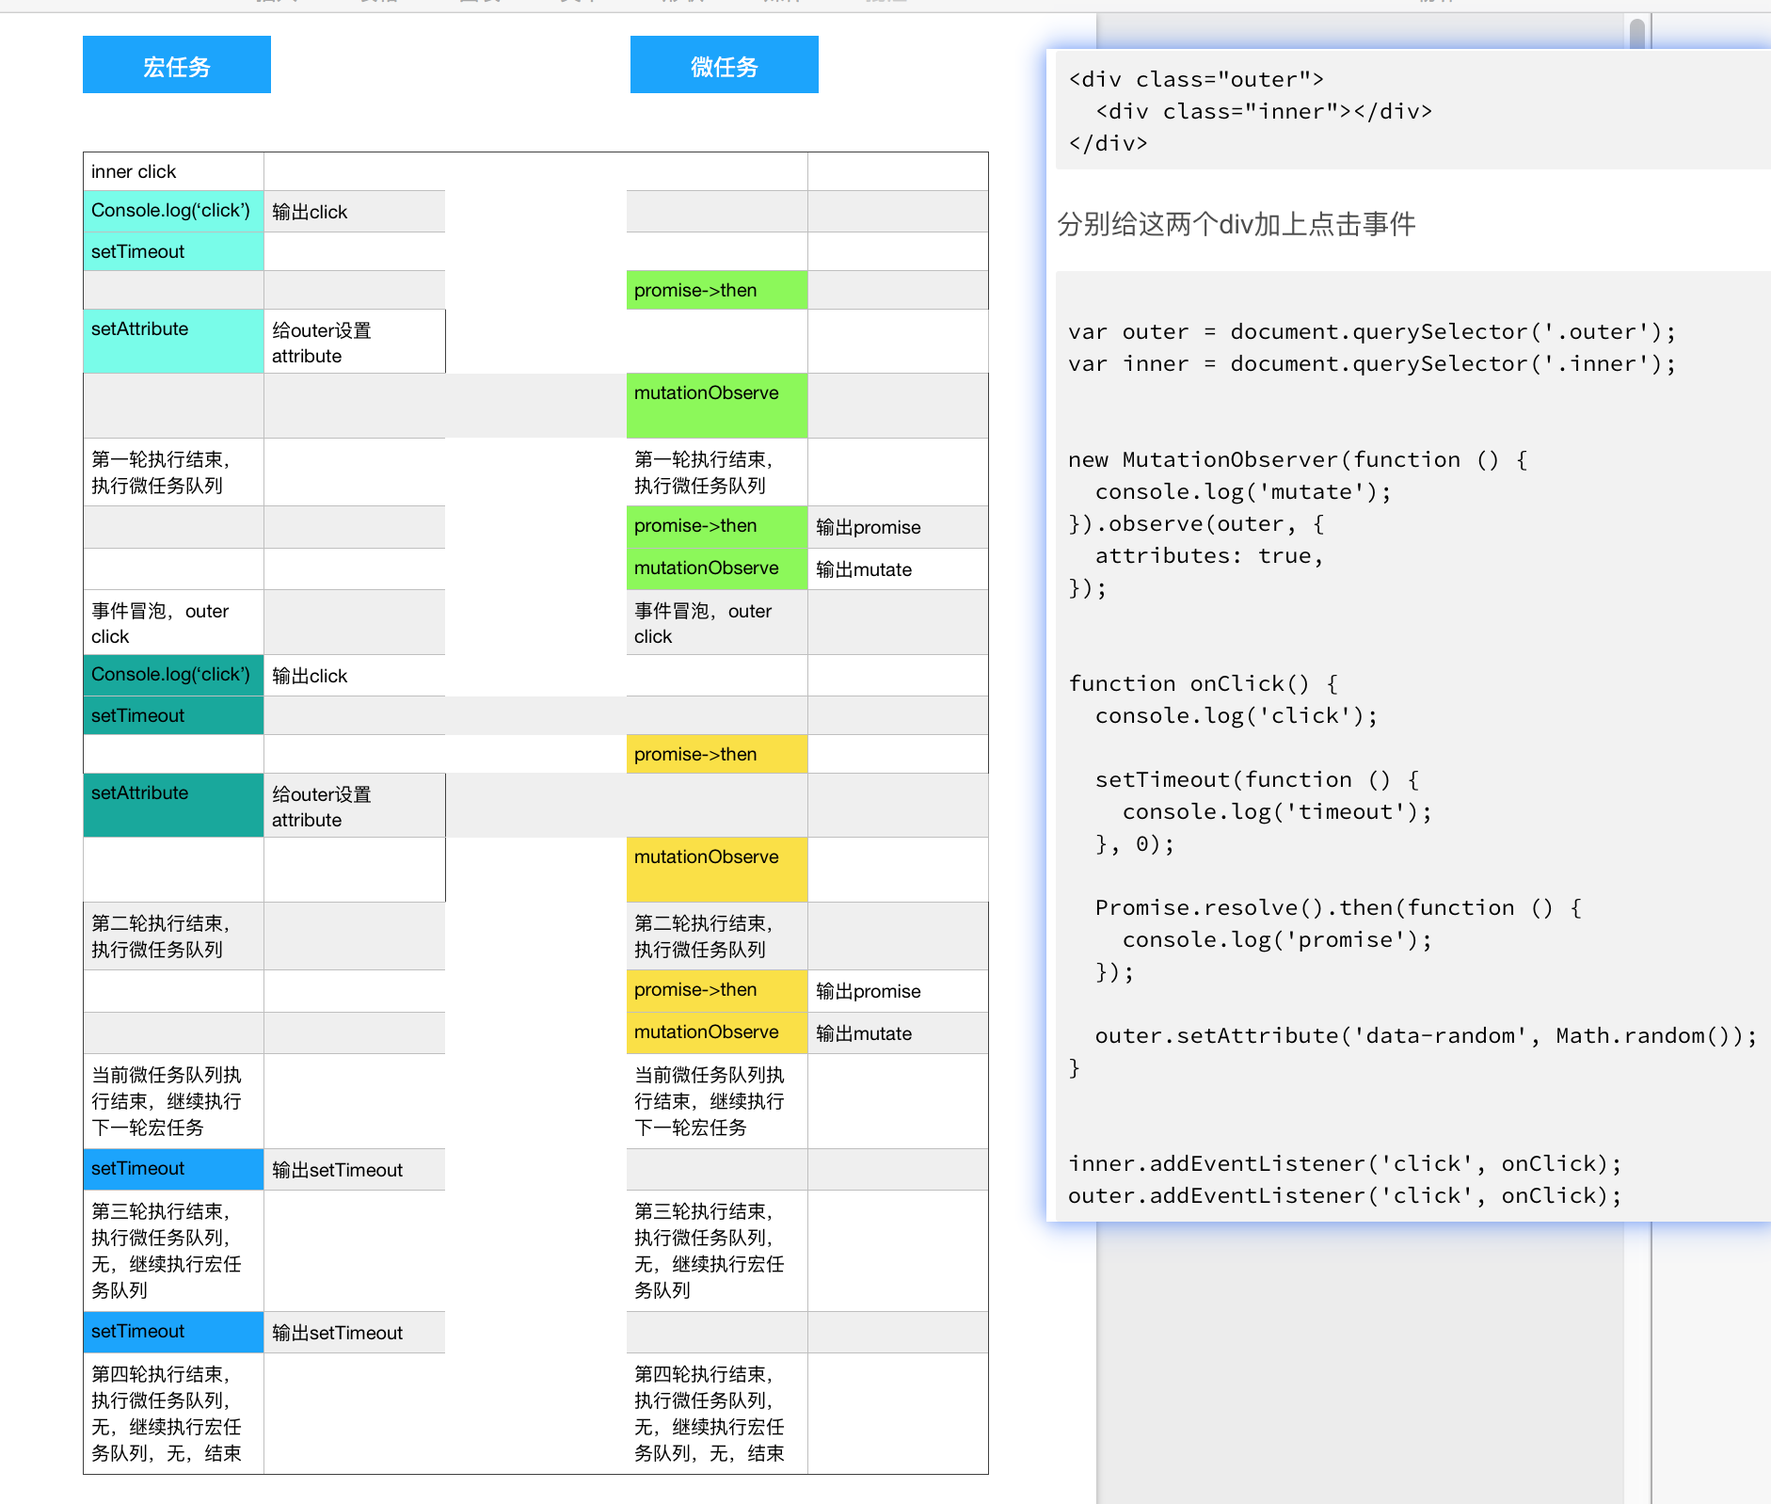Image resolution: width=1771 pixels, height=1504 pixels.
Task: Click the 'var outer = document.querySelector' line
Action: point(1372,332)
